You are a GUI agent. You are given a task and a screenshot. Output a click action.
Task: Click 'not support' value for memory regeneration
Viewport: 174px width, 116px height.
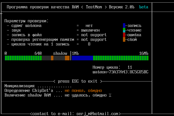click(94, 40)
